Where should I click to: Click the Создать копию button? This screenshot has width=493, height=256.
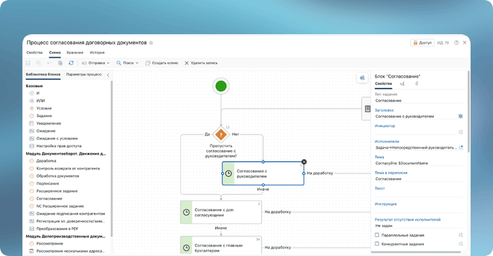[161, 63]
